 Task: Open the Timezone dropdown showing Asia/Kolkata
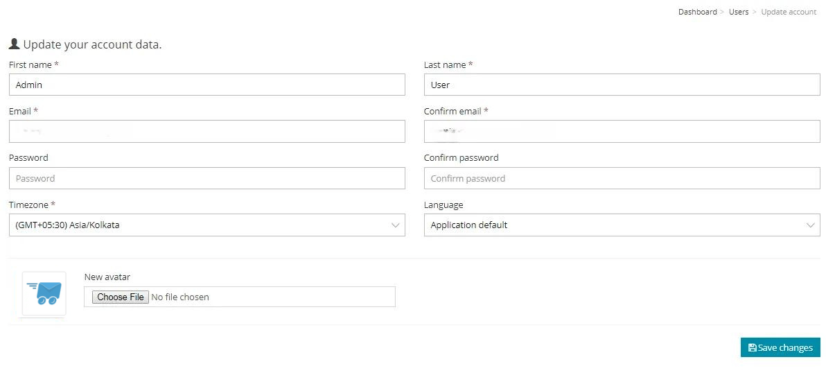pyautogui.click(x=206, y=225)
